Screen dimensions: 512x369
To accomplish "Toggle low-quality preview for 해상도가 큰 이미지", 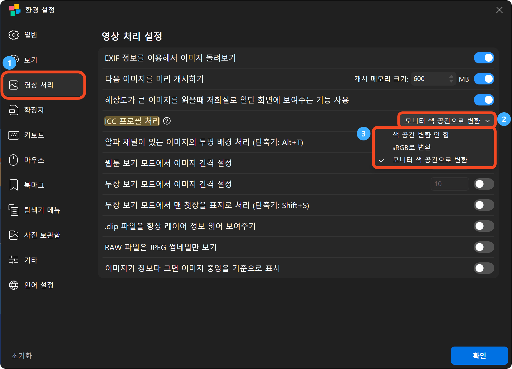I will (x=484, y=100).
